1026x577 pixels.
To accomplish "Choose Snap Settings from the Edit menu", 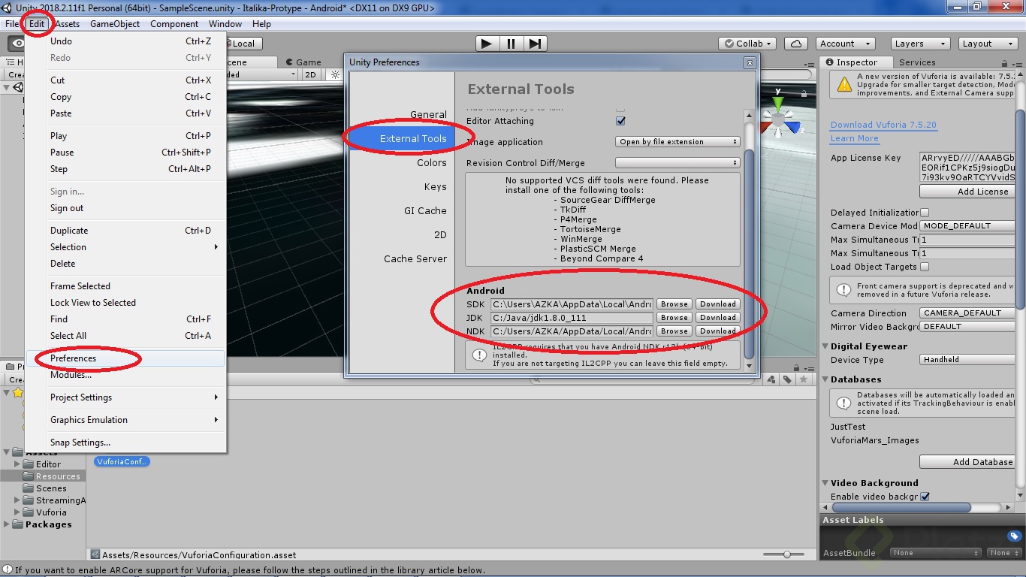I will click(x=125, y=443).
